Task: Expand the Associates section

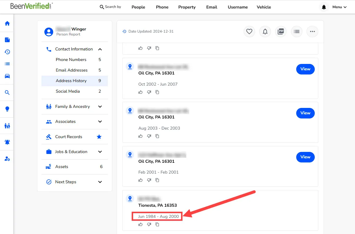Action: pos(100,121)
